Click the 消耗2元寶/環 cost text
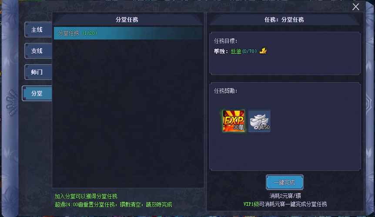The height and width of the screenshot is (217, 375). pyautogui.click(x=285, y=196)
